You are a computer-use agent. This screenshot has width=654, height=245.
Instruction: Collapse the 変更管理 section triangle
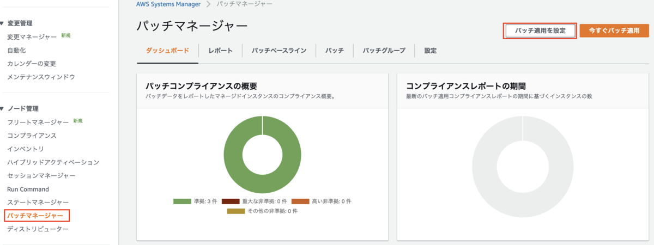tap(2, 23)
